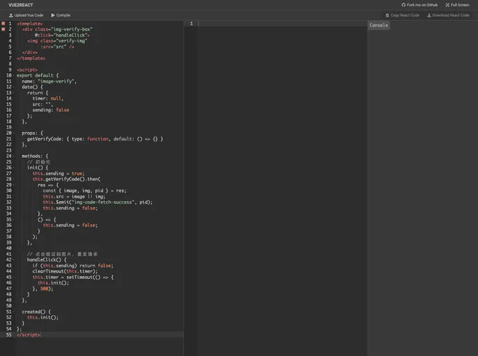Click 'sending: false' in data
The height and width of the screenshot is (356, 478).
(x=51, y=110)
